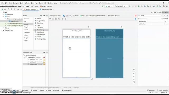Screen dimensions: 169x95
Task: Open the Refactor menu
Action: (27, 3)
